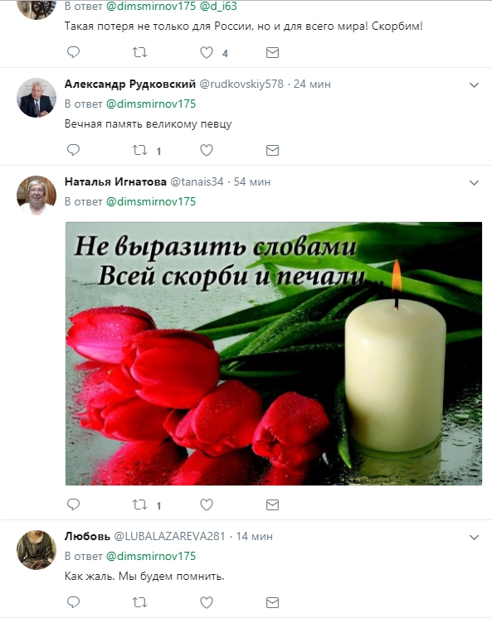Image resolution: width=492 pixels, height=618 pixels.
Task: Open Александр Рудковский's avatar photo
Action: pyautogui.click(x=37, y=98)
